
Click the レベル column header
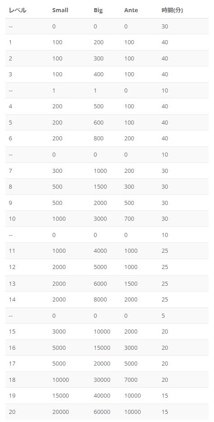18,10
